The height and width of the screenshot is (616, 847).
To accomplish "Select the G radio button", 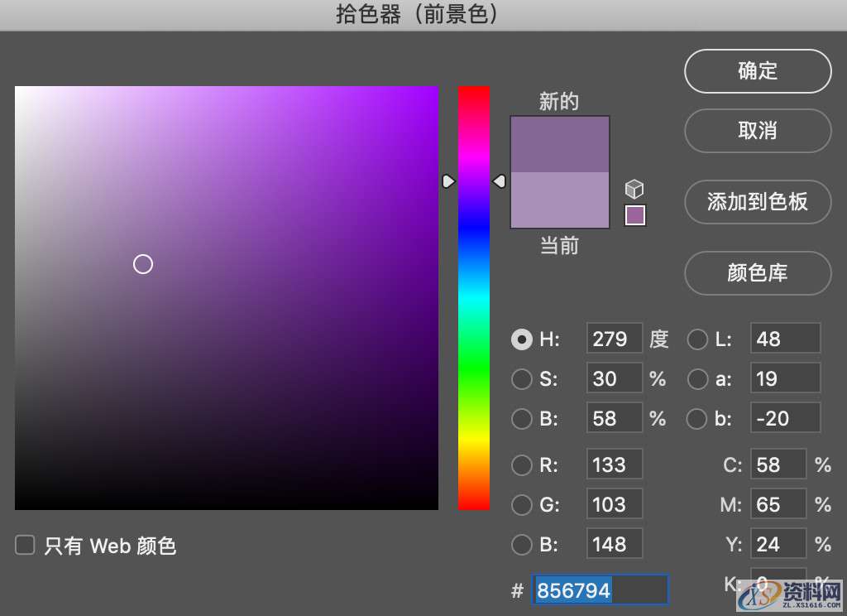I will point(522,504).
